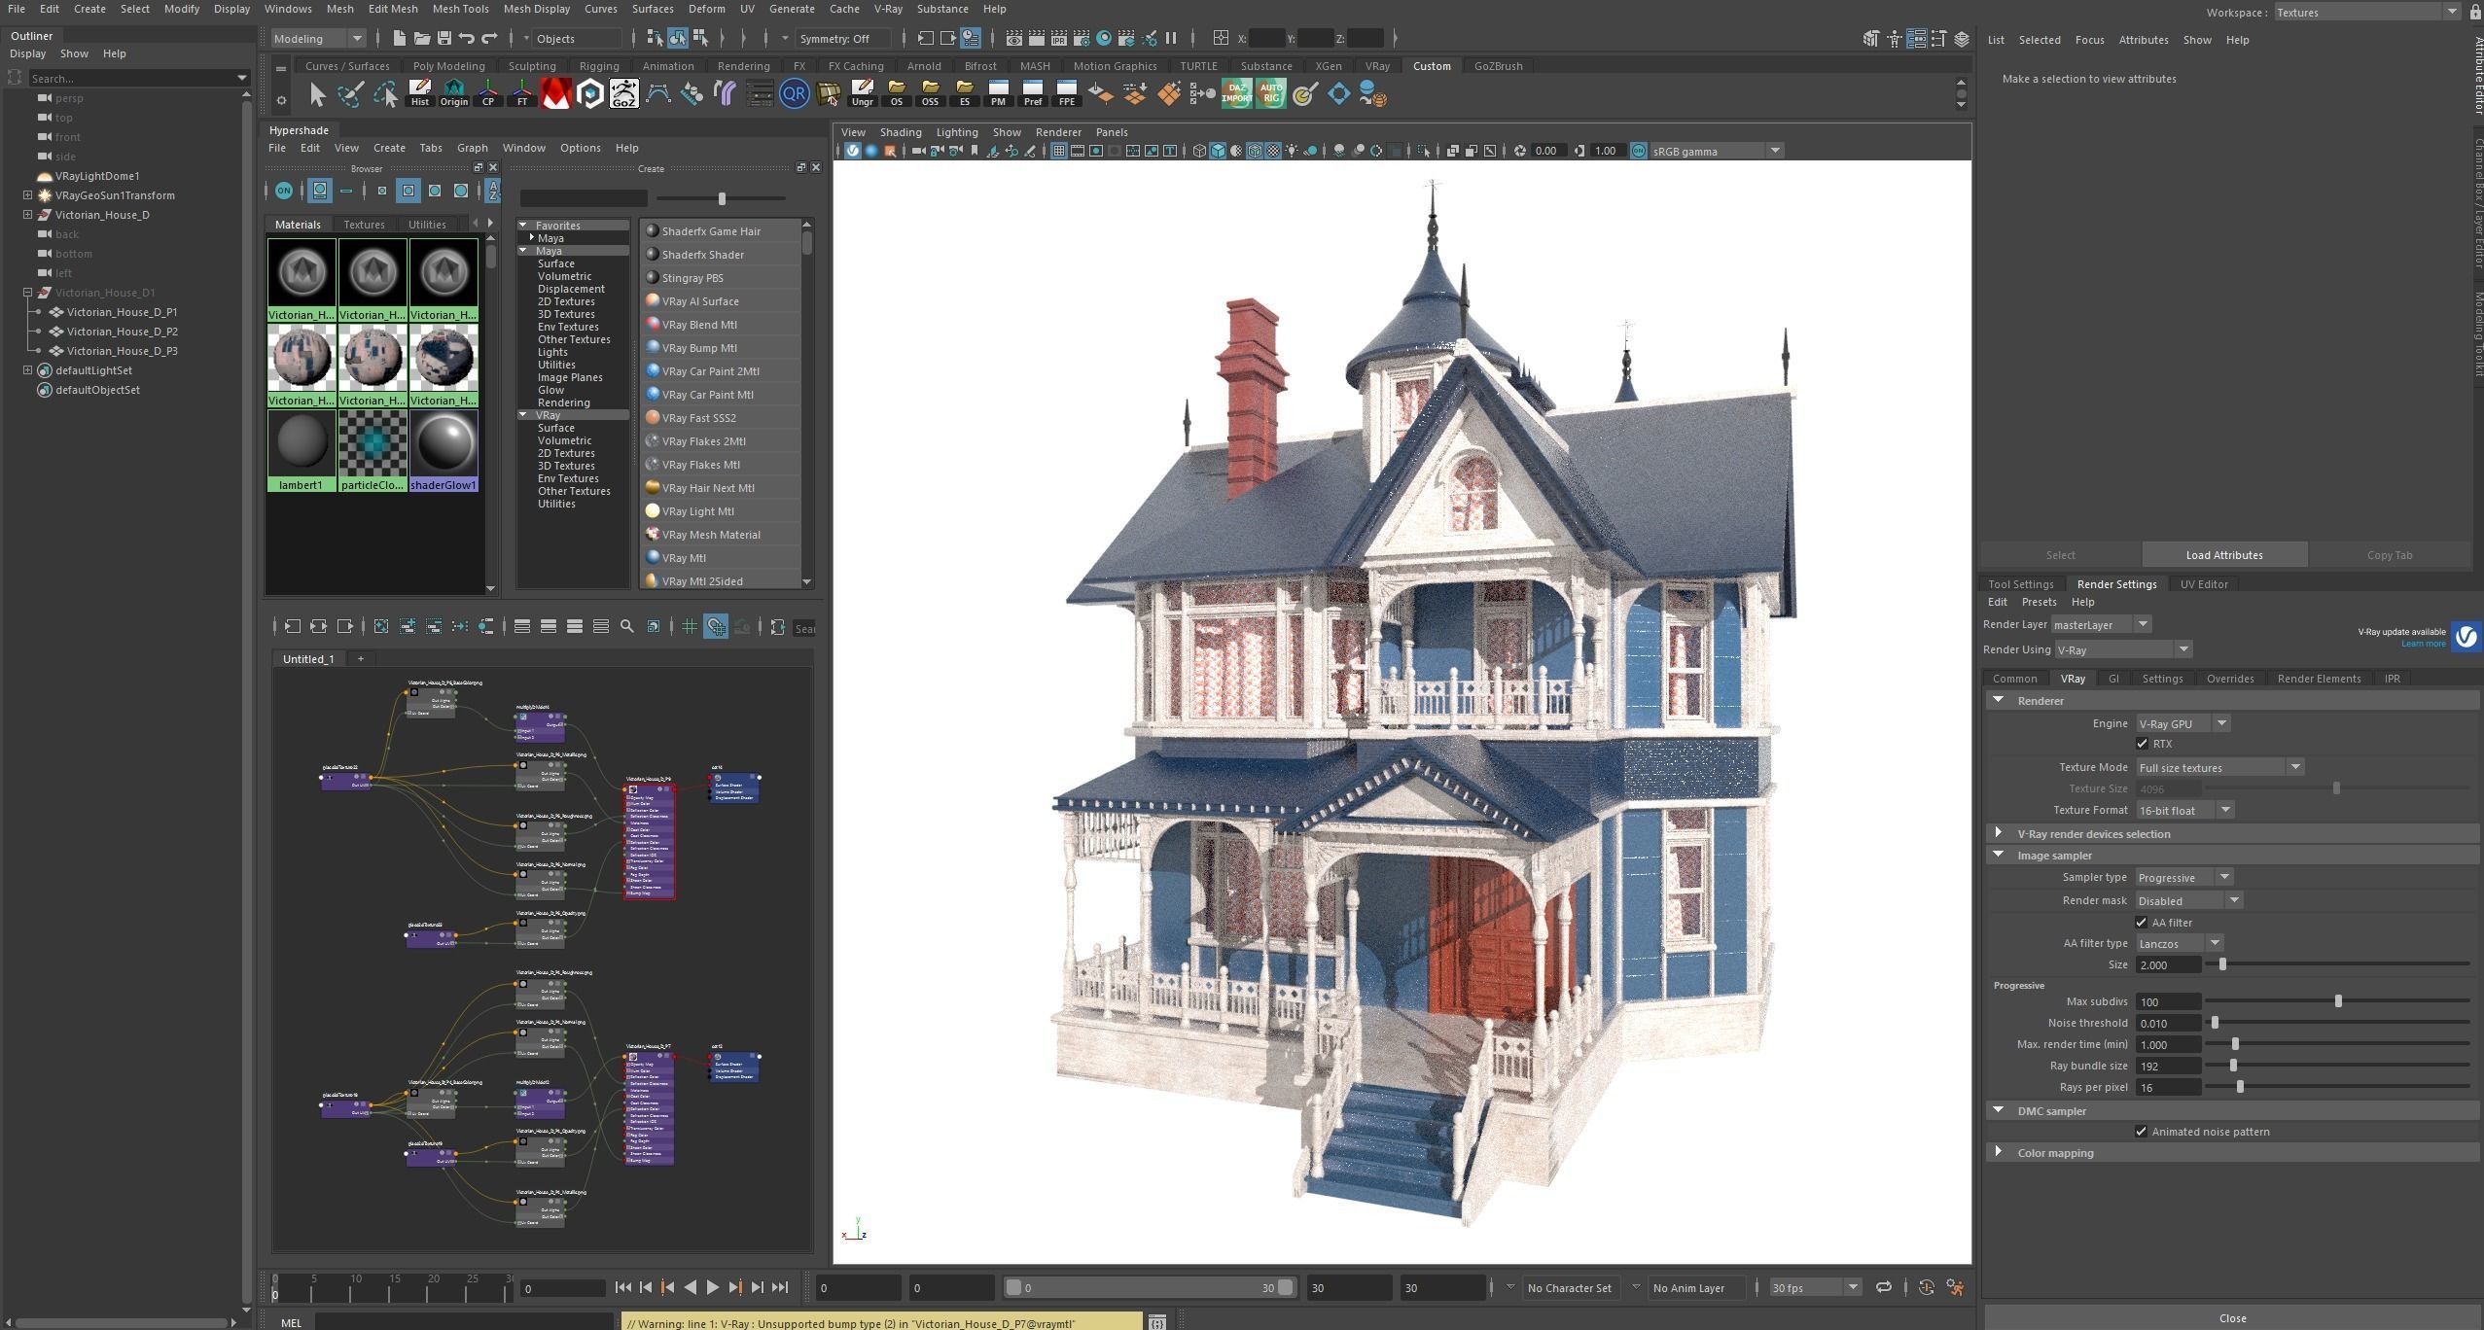The width and height of the screenshot is (2484, 1330).
Task: Open the PM shelf window icon
Action: pyautogui.click(x=998, y=93)
